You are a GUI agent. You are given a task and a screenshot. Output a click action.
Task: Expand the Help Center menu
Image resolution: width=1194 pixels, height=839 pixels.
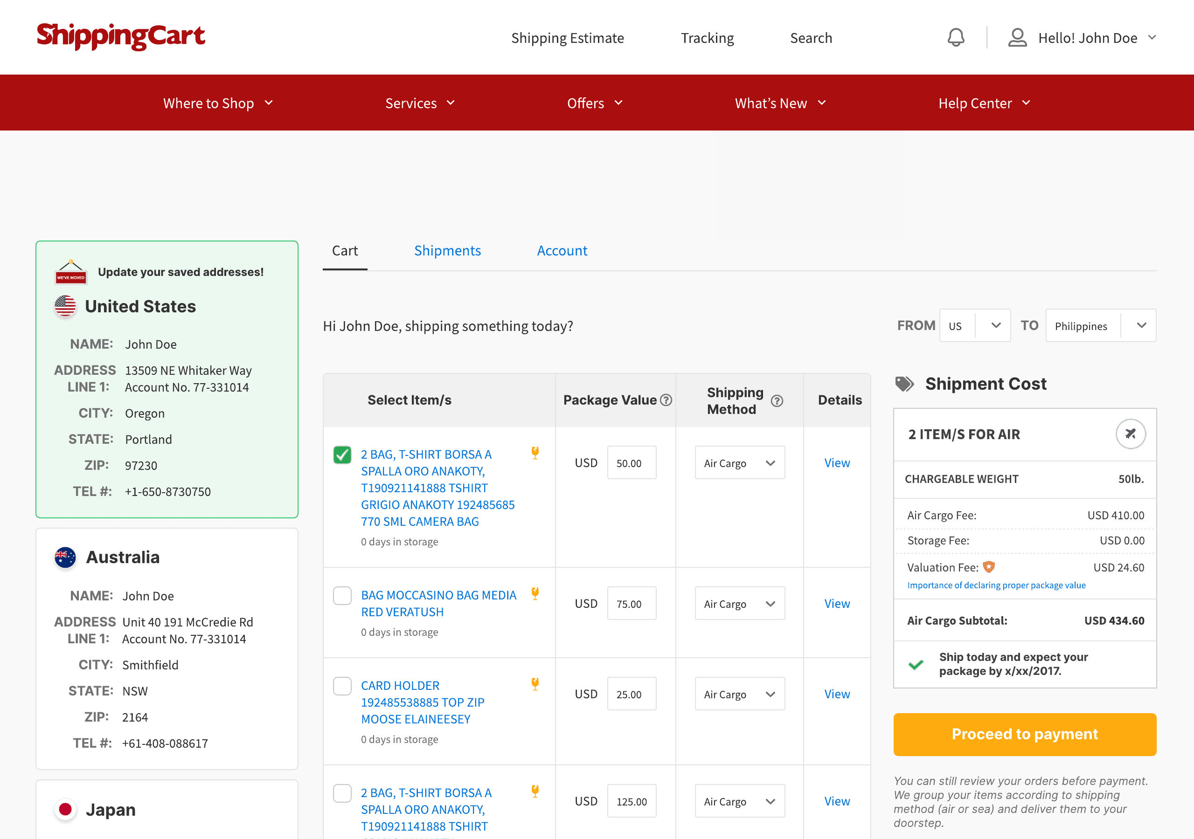pyautogui.click(x=984, y=103)
